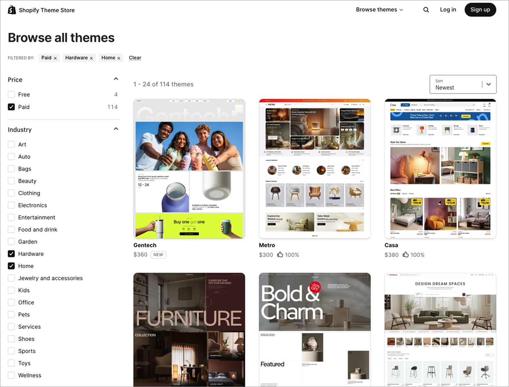Uncheck the Hardware industry filter
509x387 pixels.
click(11, 254)
